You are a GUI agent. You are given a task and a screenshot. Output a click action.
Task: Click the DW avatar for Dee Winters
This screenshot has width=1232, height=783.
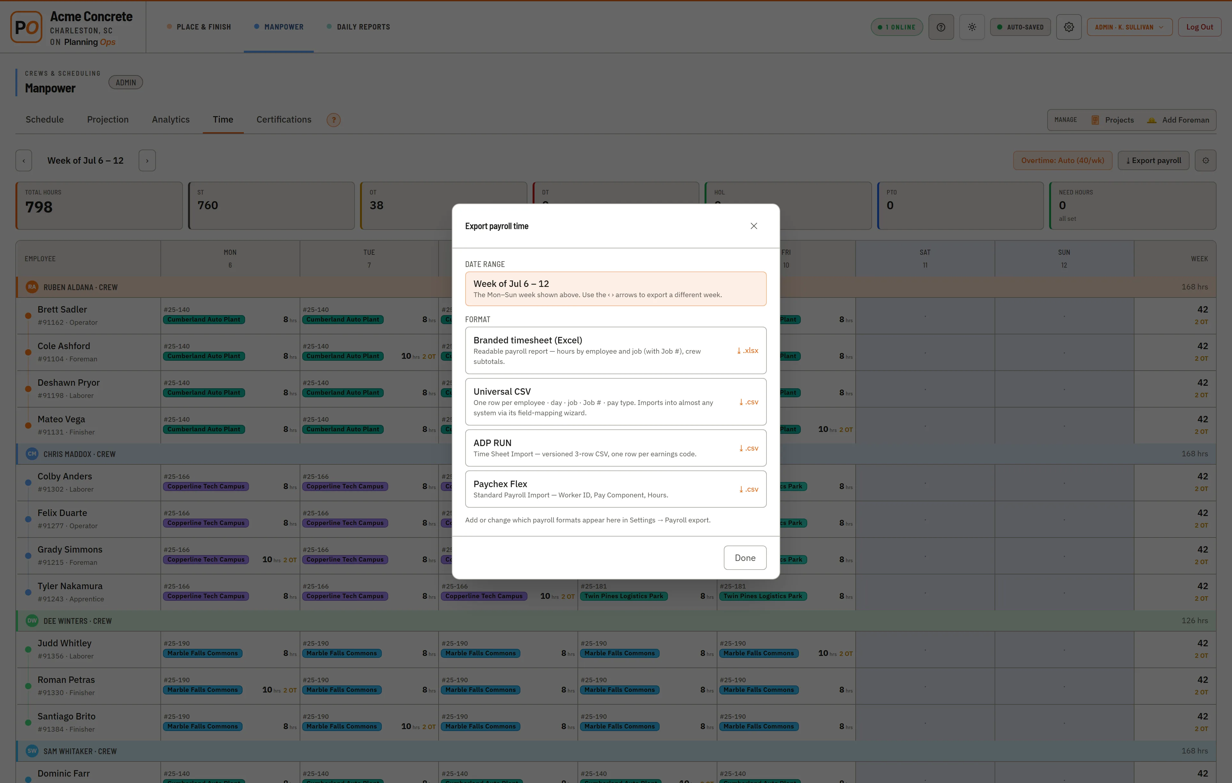click(32, 621)
